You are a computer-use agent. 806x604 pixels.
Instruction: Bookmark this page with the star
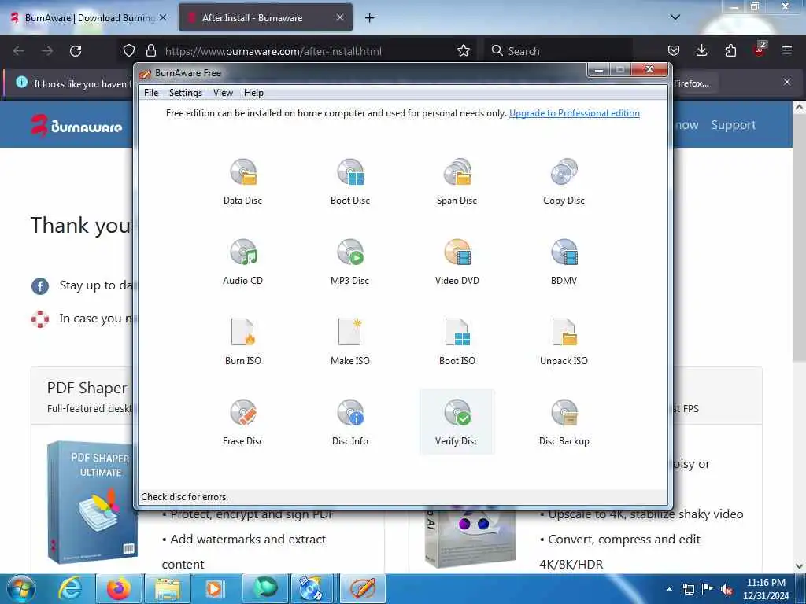(463, 51)
